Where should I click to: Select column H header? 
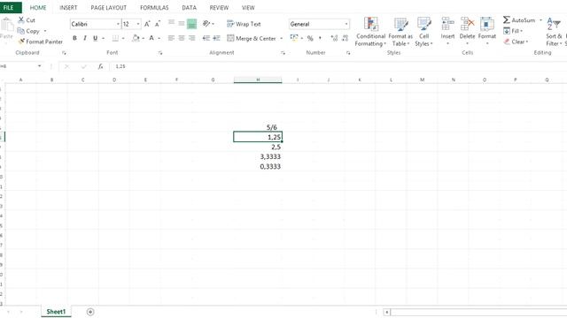click(x=258, y=79)
